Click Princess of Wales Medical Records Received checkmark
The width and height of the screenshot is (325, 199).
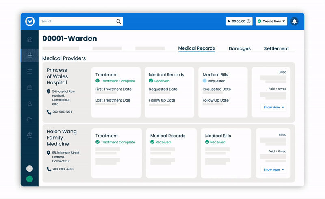click(151, 81)
